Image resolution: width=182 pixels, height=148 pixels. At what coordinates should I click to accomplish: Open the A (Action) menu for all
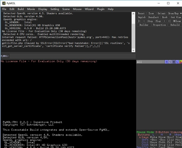pos(167,62)
